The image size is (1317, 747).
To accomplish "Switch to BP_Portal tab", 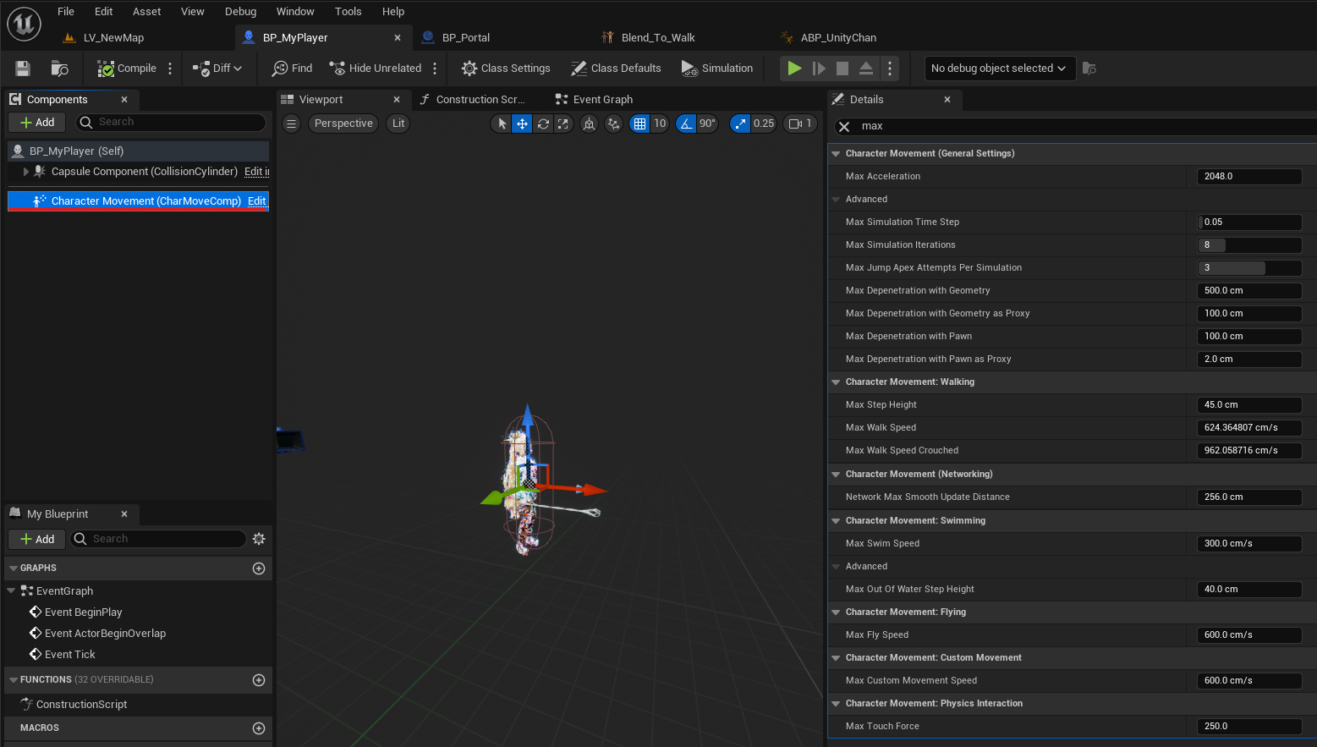I will pos(466,38).
